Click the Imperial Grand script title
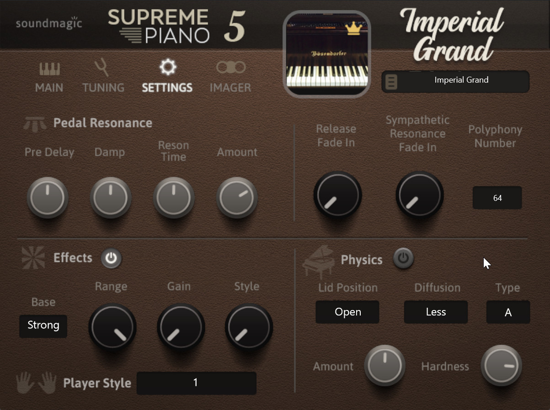Image resolution: width=550 pixels, height=410 pixels. [452, 34]
